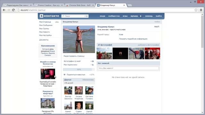Bookmark page using the star icon

[x=196, y=10]
